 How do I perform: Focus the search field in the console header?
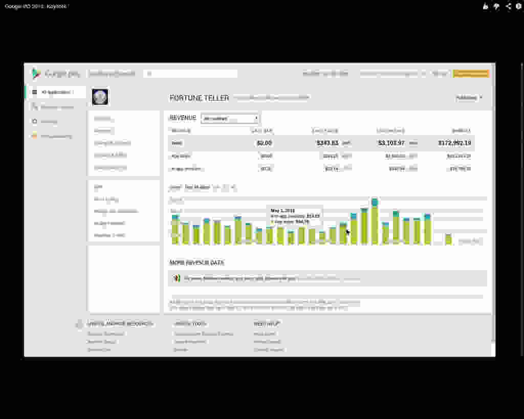190,74
